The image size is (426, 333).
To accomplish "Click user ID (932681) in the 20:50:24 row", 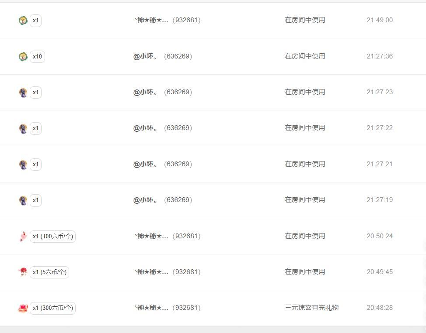I will tap(187, 236).
